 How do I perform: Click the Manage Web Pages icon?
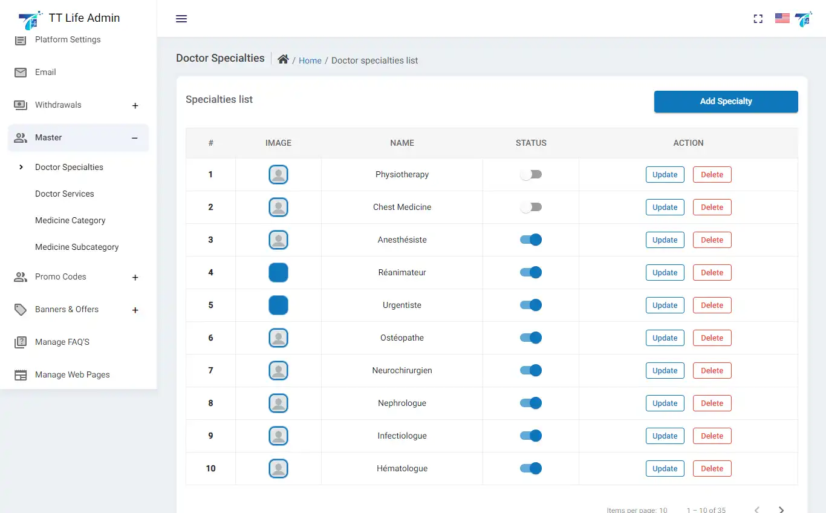tap(21, 375)
